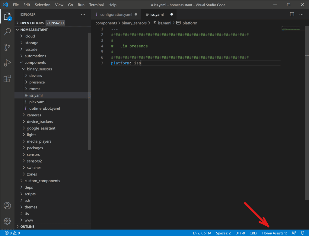Expand the Outline section
This screenshot has width=309, height=236.
click(53, 227)
